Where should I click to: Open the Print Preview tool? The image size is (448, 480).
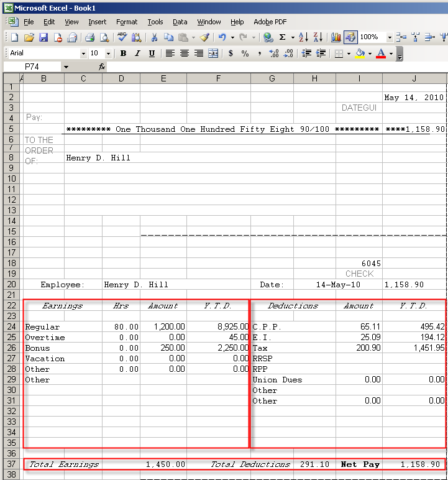coord(104,37)
